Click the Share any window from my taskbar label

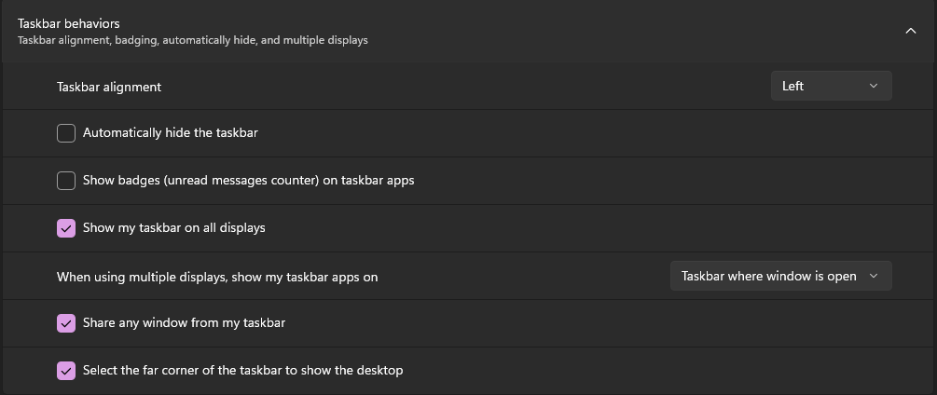(x=184, y=323)
